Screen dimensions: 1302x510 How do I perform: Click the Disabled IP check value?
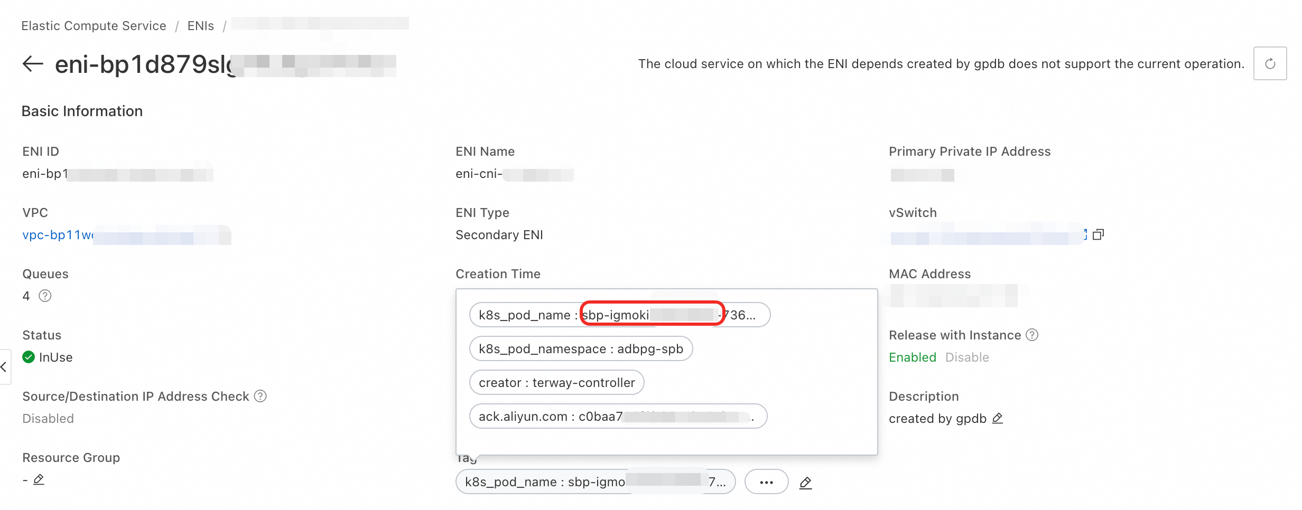point(48,419)
